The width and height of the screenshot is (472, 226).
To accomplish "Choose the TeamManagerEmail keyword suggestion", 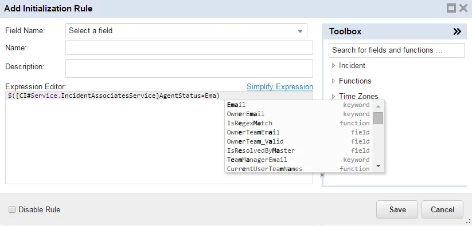I will coord(298,160).
